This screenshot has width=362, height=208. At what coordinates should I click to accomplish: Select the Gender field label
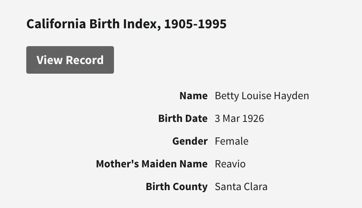[x=190, y=141]
